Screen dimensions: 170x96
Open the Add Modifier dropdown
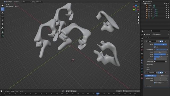click(x=156, y=38)
